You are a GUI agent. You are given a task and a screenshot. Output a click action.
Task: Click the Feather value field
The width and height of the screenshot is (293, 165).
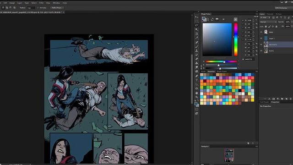[x=31, y=8]
